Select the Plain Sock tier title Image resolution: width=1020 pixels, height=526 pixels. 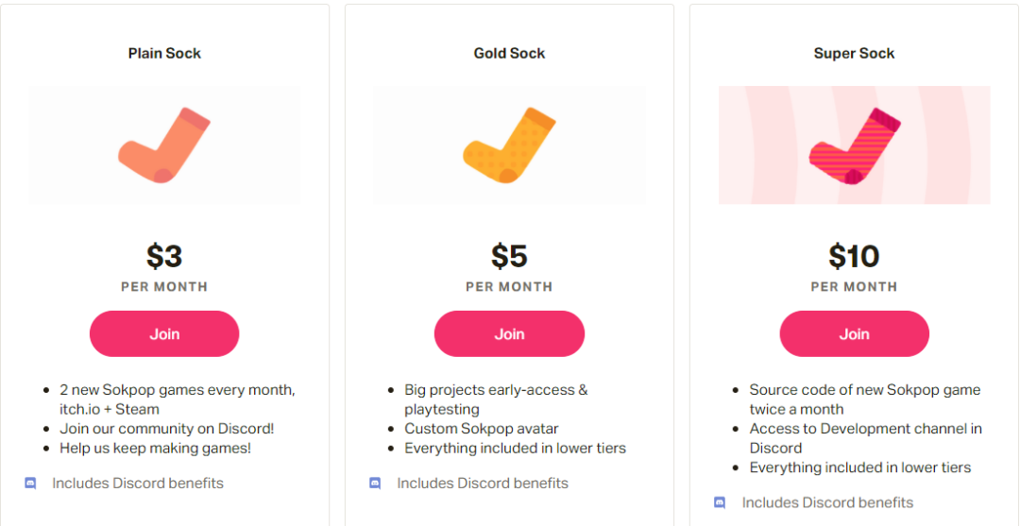pos(164,54)
